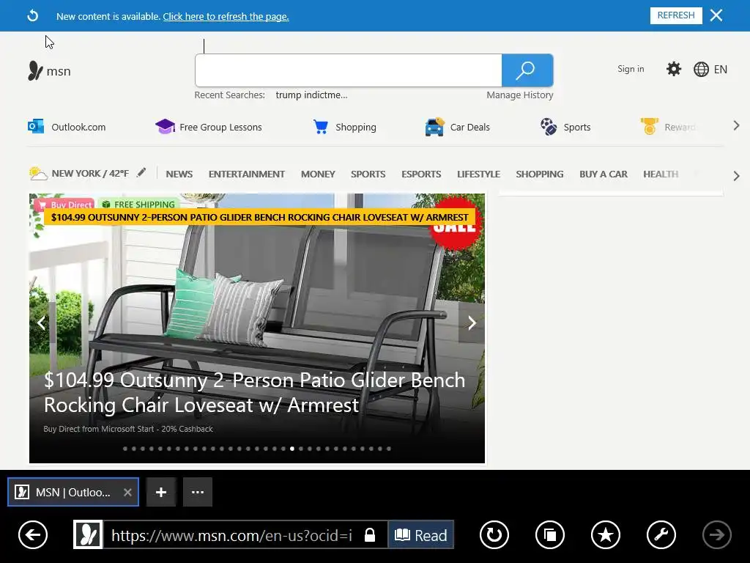
Task: Click the weather sun-cloud icon
Action: (38, 173)
